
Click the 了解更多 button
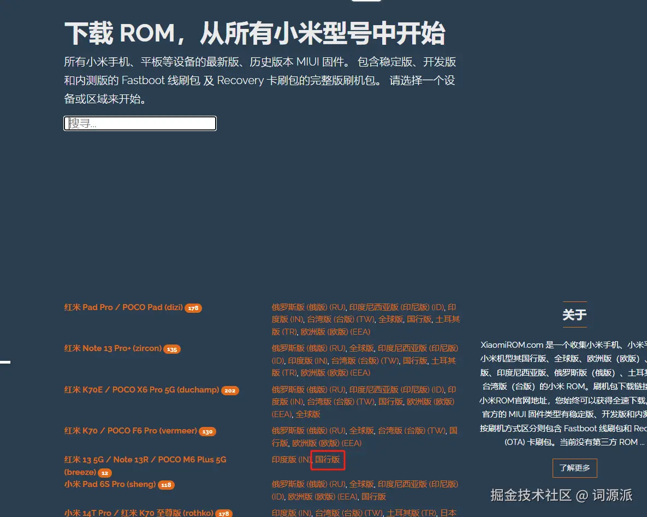pos(574,468)
